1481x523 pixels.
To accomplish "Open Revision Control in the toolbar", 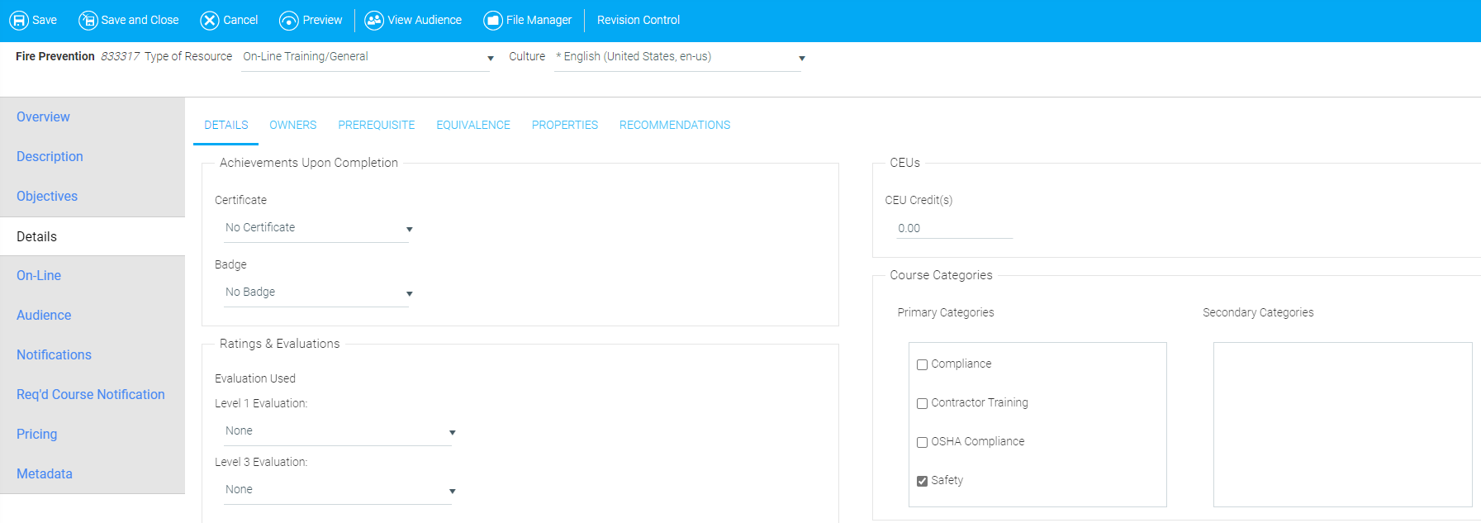I will coord(638,20).
